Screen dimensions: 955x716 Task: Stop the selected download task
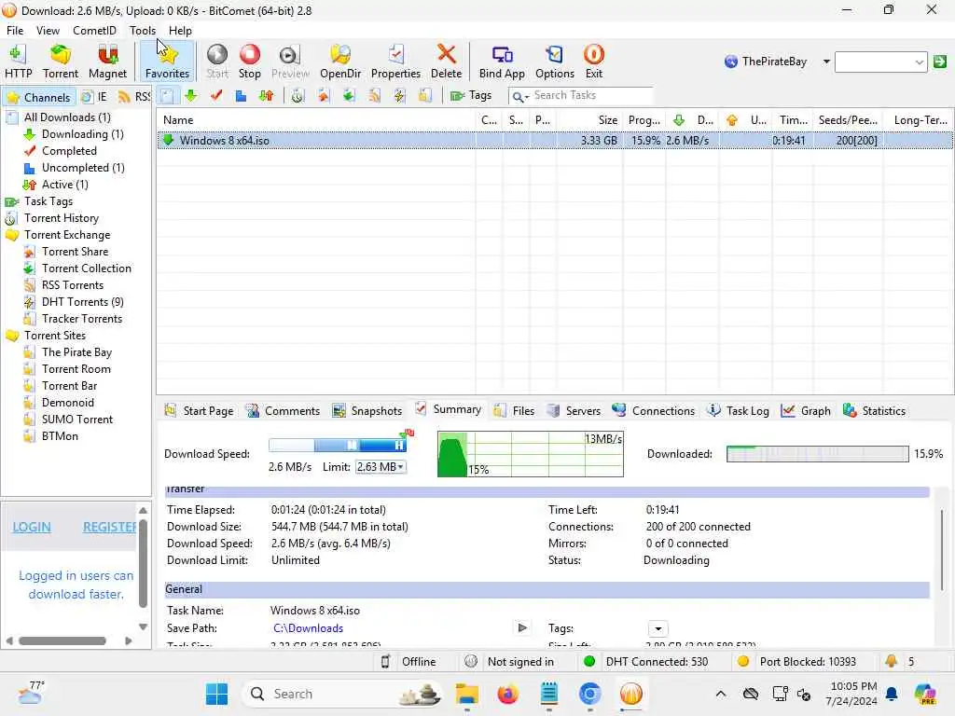[249, 61]
